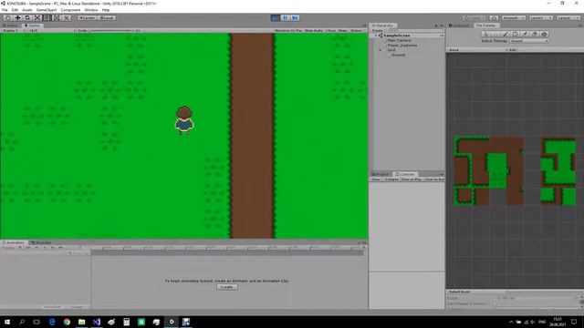
Task: Open the Edit menu
Action: coord(15,10)
